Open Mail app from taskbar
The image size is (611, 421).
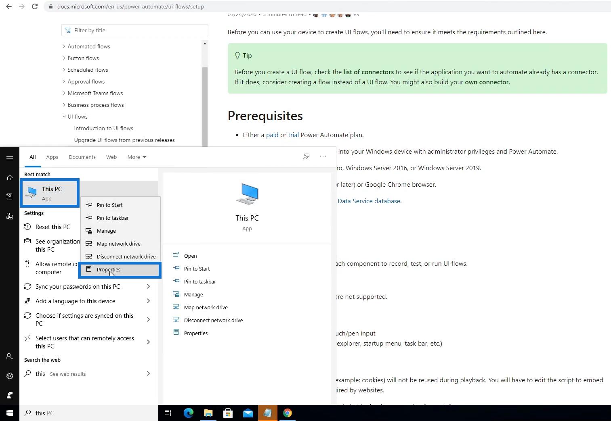pyautogui.click(x=248, y=413)
